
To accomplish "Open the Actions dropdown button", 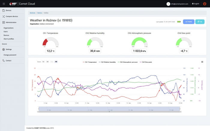I will (189, 22).
